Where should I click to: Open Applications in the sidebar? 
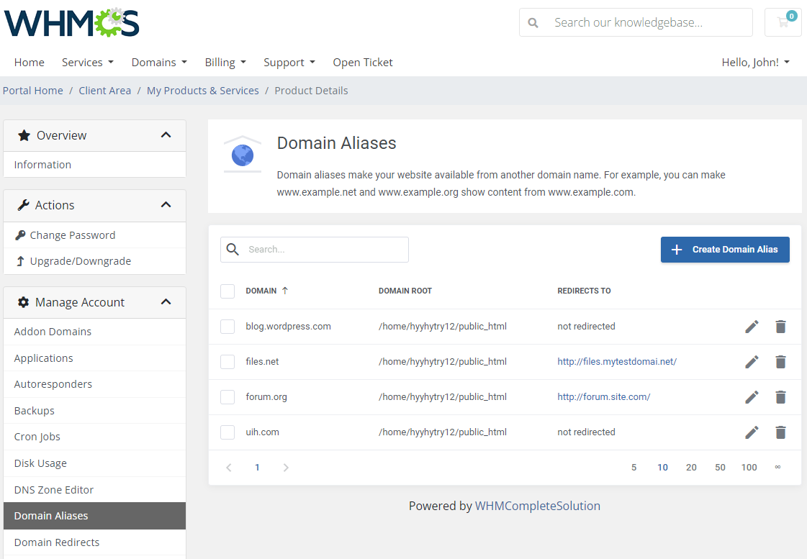click(x=95, y=358)
